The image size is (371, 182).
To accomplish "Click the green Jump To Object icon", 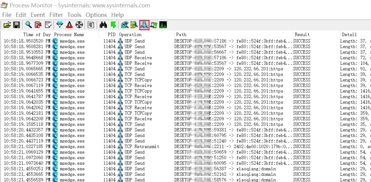I will (113, 25).
